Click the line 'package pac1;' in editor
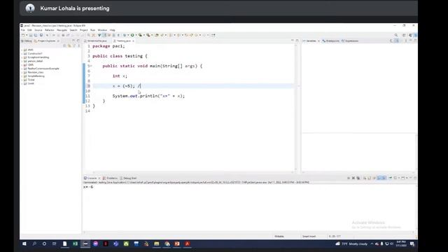 (109, 46)
